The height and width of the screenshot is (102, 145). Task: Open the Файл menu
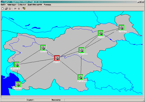pyautogui.click(x=3, y=4)
